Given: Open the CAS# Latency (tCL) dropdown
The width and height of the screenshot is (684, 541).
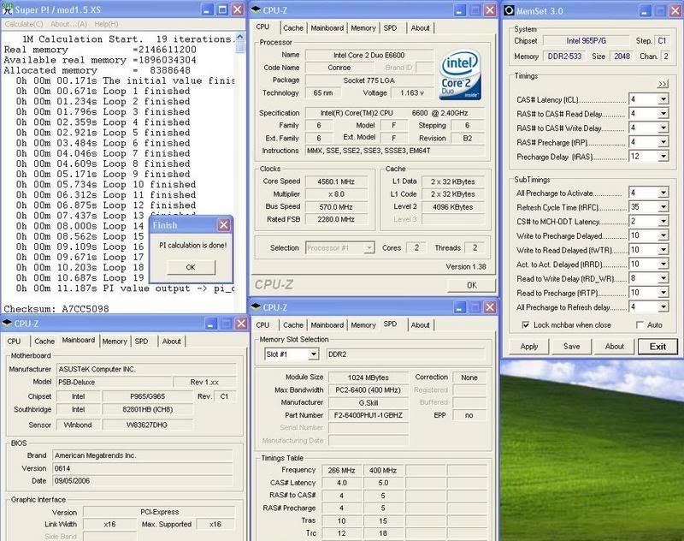Looking at the screenshot, I should pos(663,99).
